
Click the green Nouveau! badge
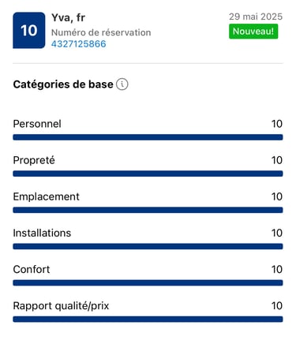tap(253, 32)
